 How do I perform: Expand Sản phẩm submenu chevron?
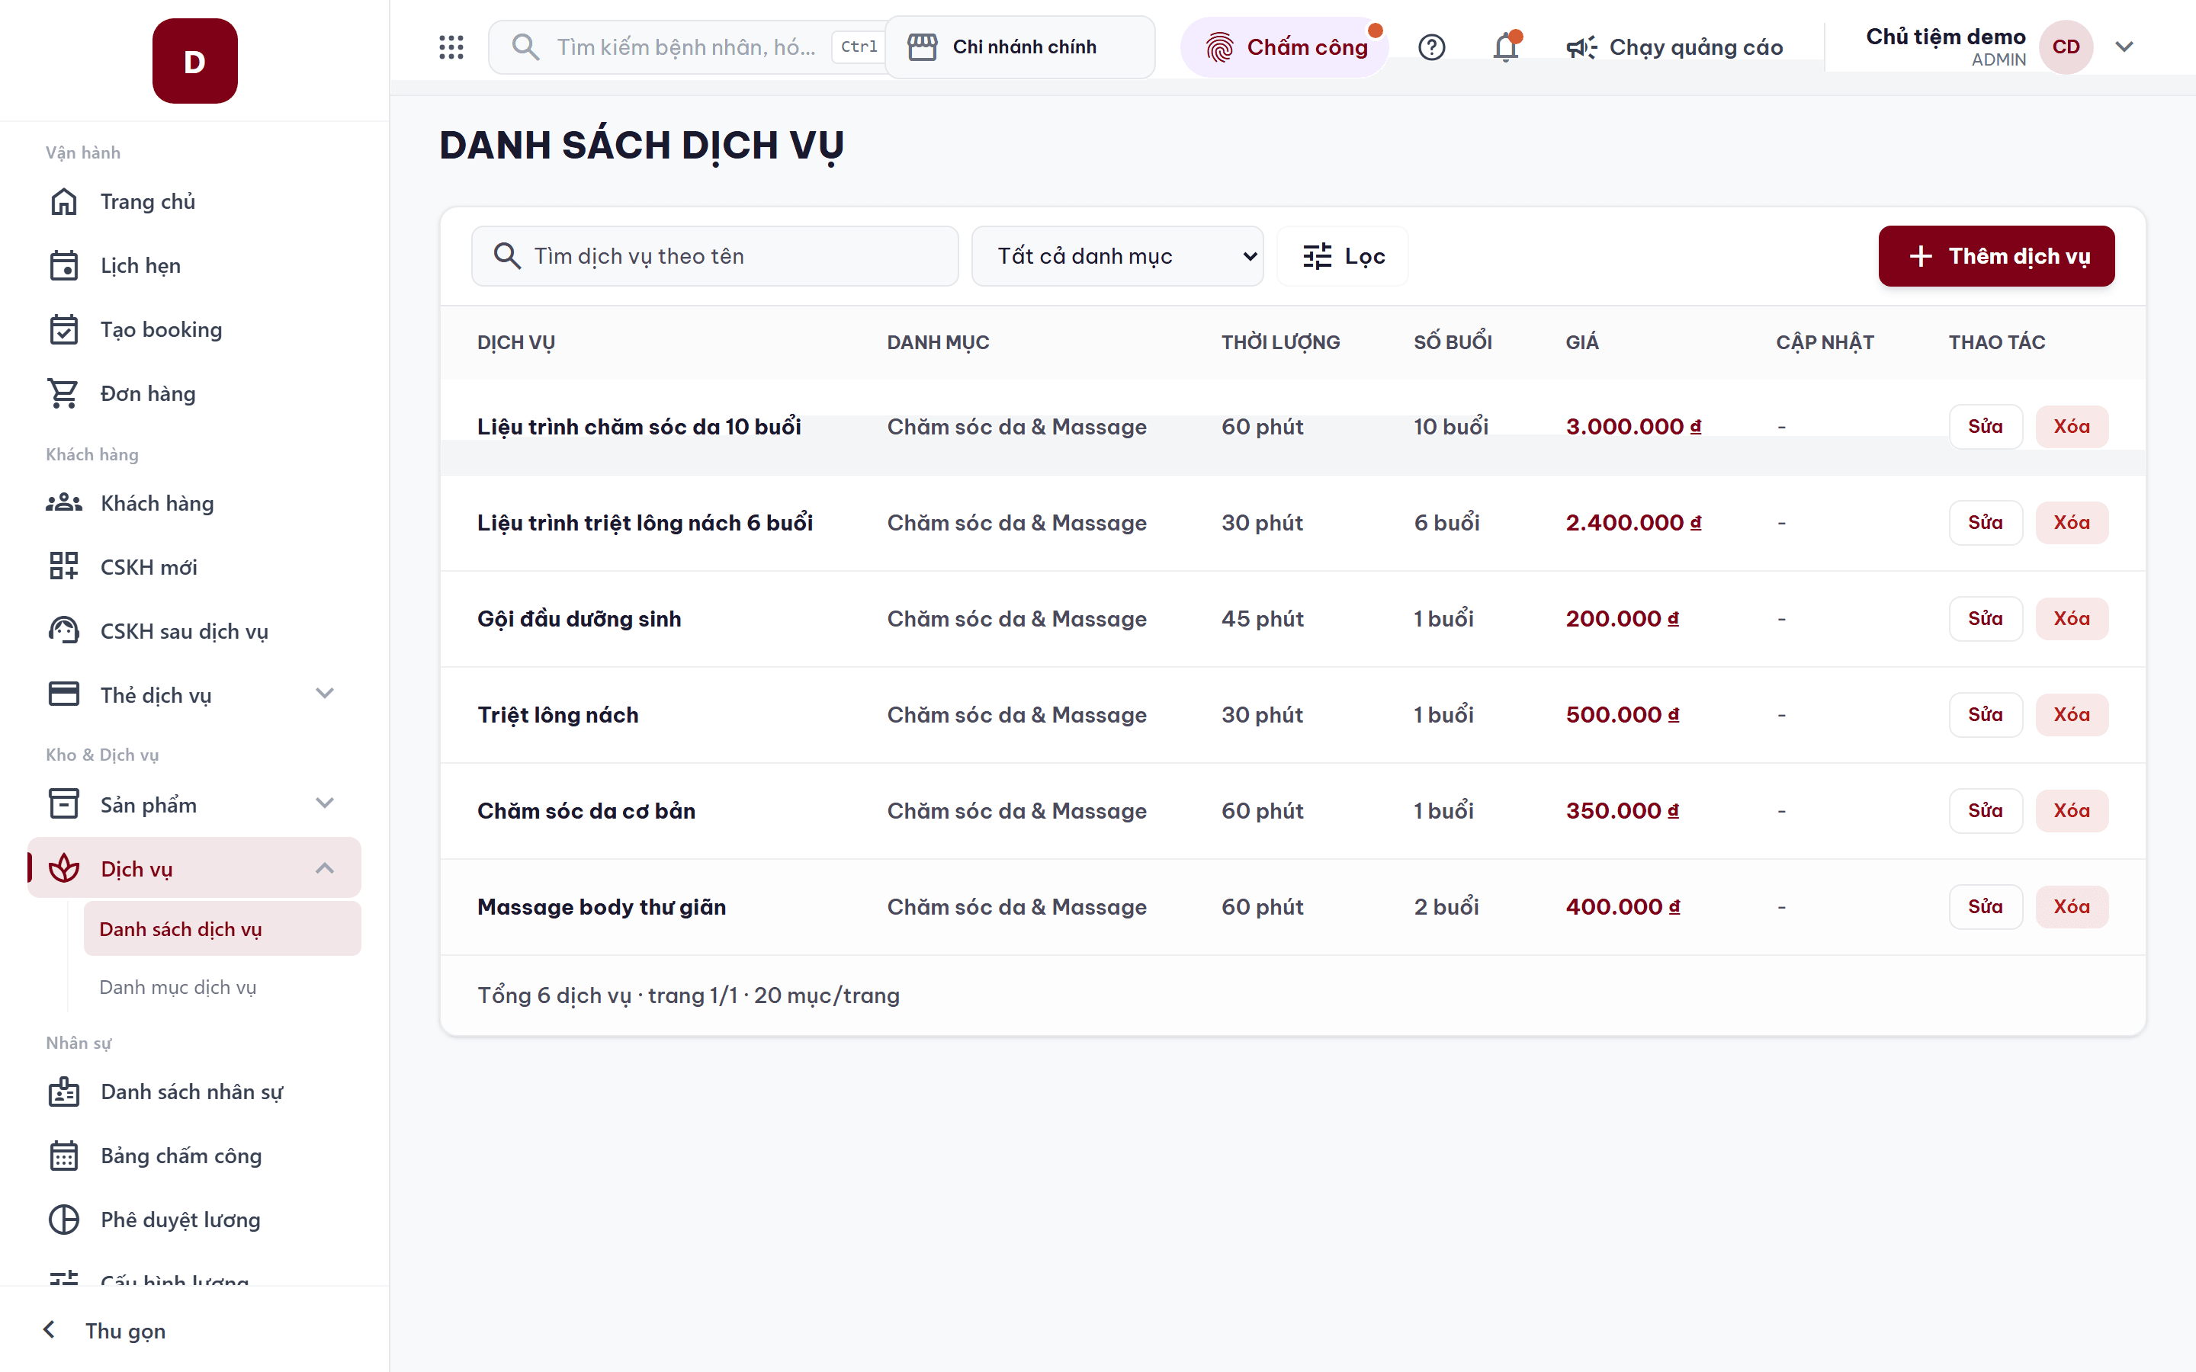pos(324,804)
